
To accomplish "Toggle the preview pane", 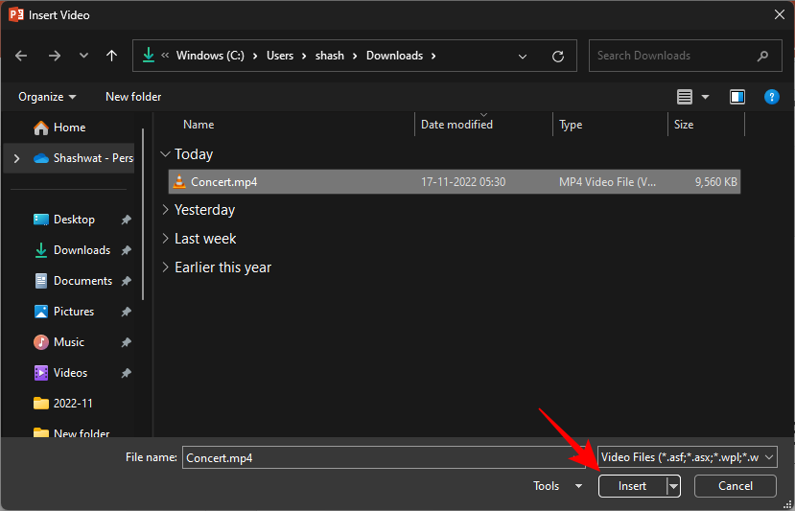I will (737, 97).
